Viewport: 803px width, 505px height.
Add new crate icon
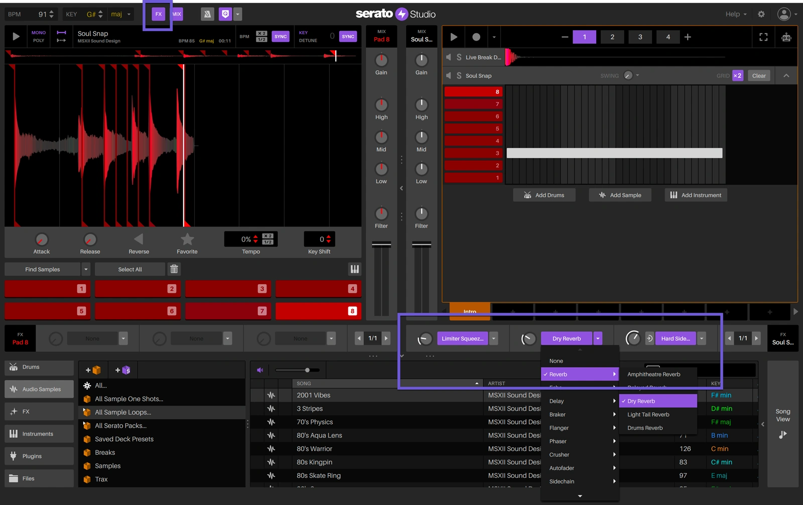93,370
